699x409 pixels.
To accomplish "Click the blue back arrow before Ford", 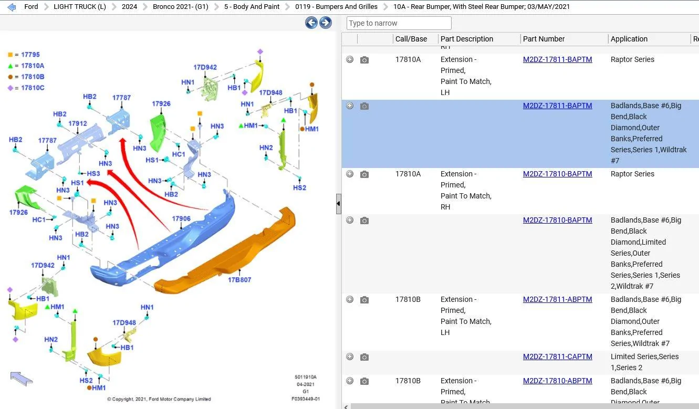I will pos(12,7).
